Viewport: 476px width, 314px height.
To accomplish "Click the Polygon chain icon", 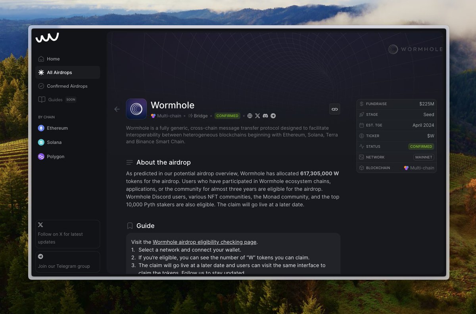I will 41,156.
